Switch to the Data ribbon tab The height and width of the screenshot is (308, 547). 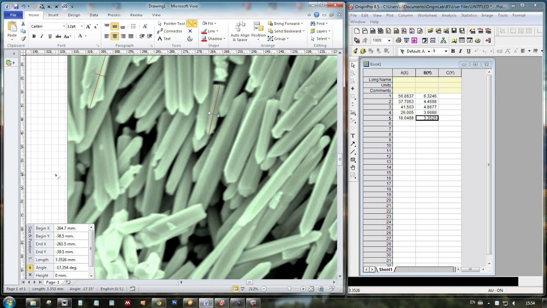coord(94,15)
